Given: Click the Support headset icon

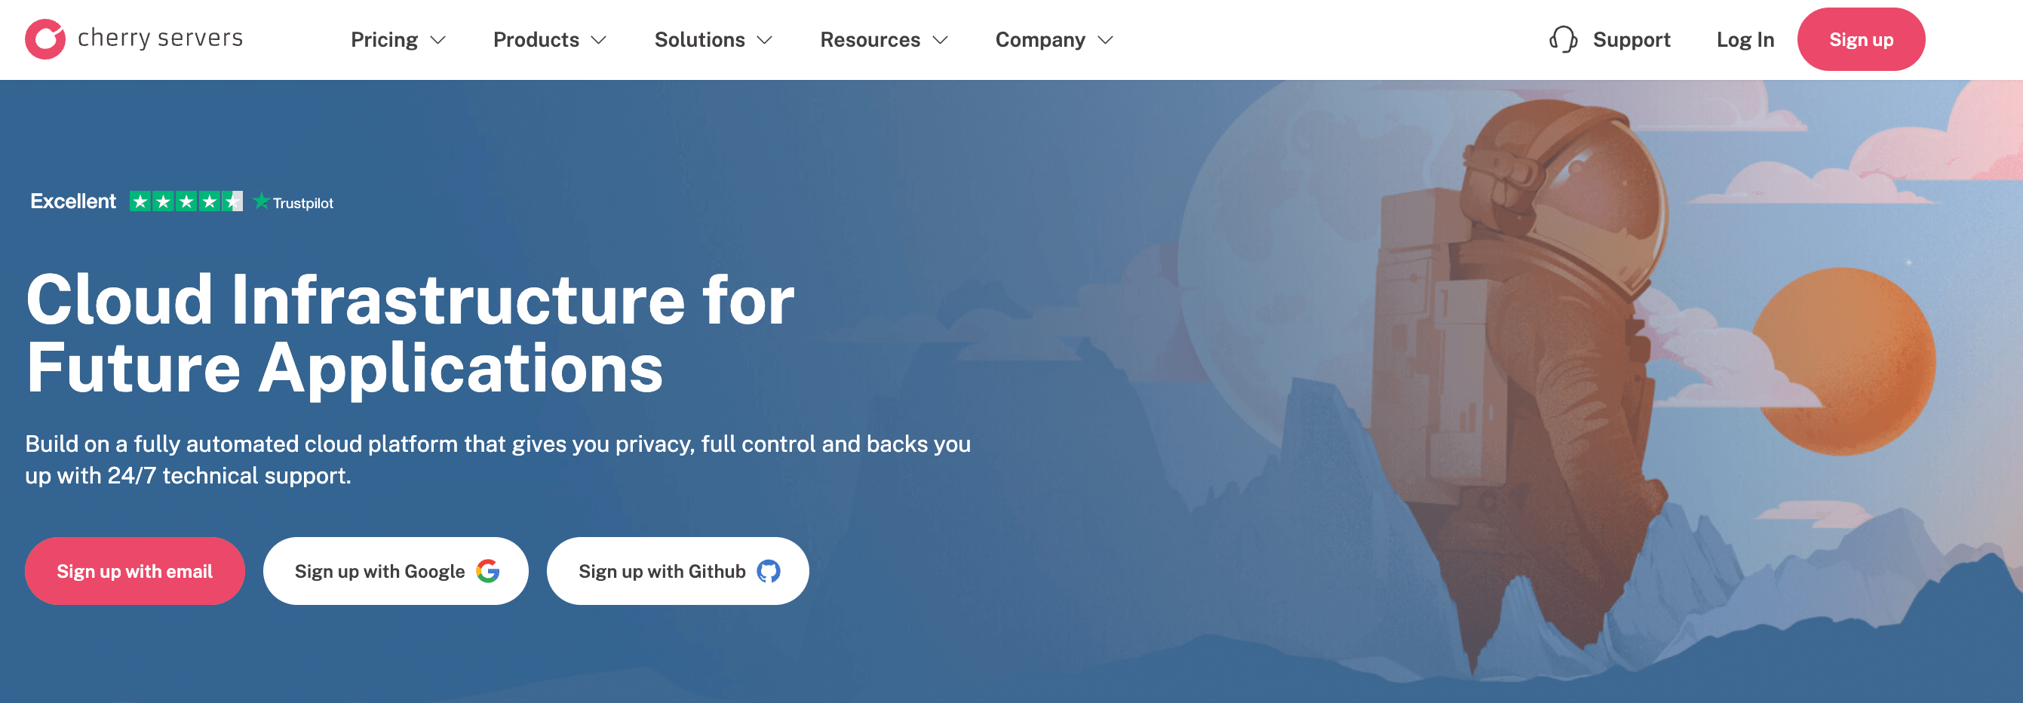Looking at the screenshot, I should [x=1563, y=39].
